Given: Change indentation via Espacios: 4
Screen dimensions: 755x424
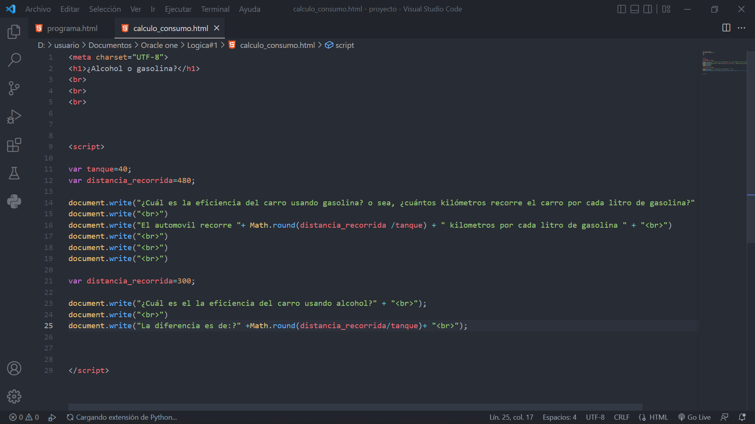Looking at the screenshot, I should click(560, 417).
